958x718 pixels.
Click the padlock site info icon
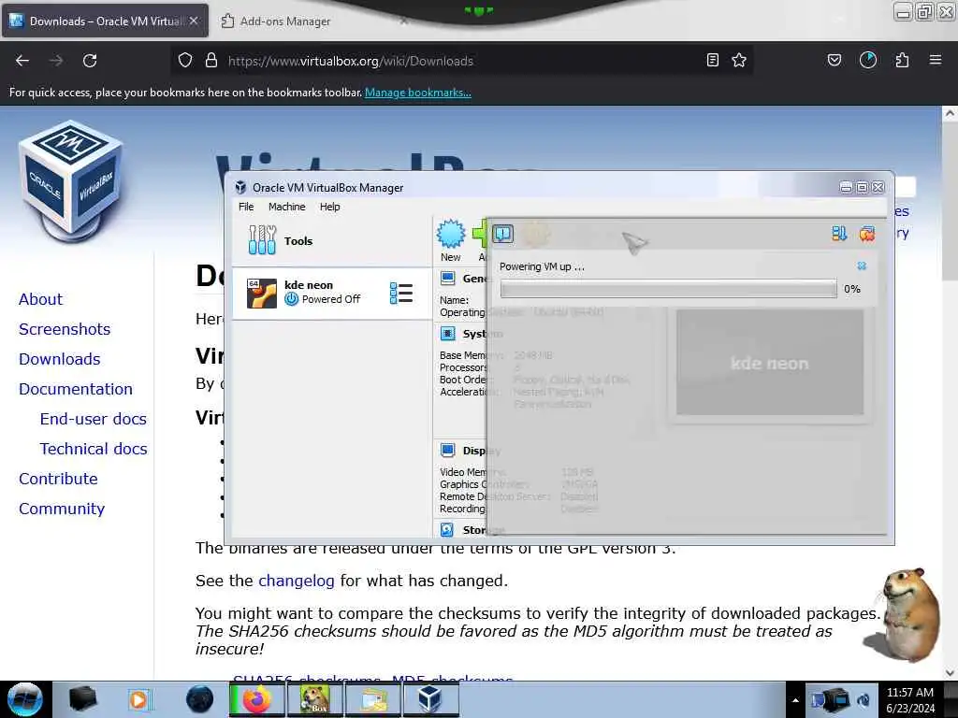[x=211, y=61]
